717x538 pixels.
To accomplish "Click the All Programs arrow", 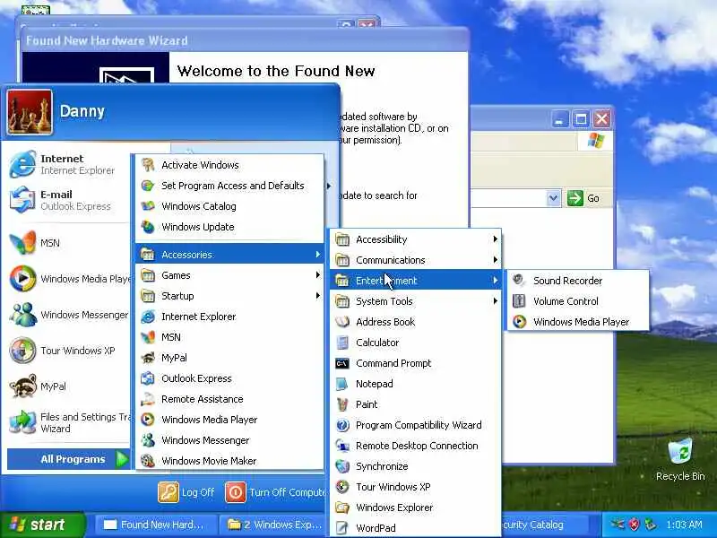I will pyautogui.click(x=122, y=459).
